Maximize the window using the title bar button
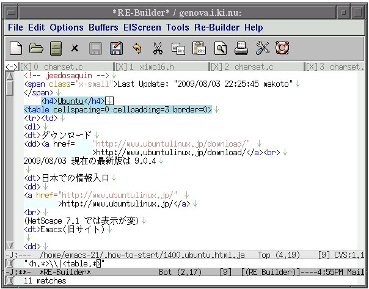Screen dimensions: 369x289 tap(358, 12)
